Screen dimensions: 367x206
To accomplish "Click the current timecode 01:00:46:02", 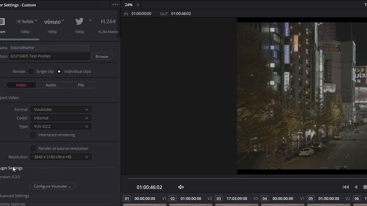I will (x=149, y=187).
